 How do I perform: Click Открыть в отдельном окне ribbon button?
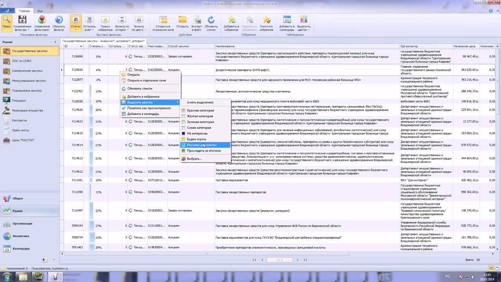pyautogui.click(x=163, y=23)
